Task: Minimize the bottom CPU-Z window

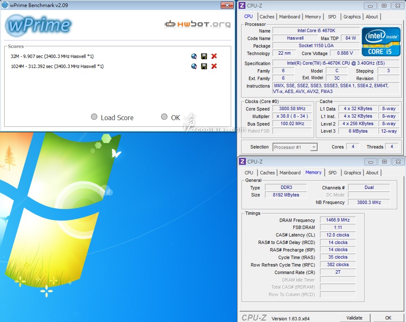Action: [371, 162]
